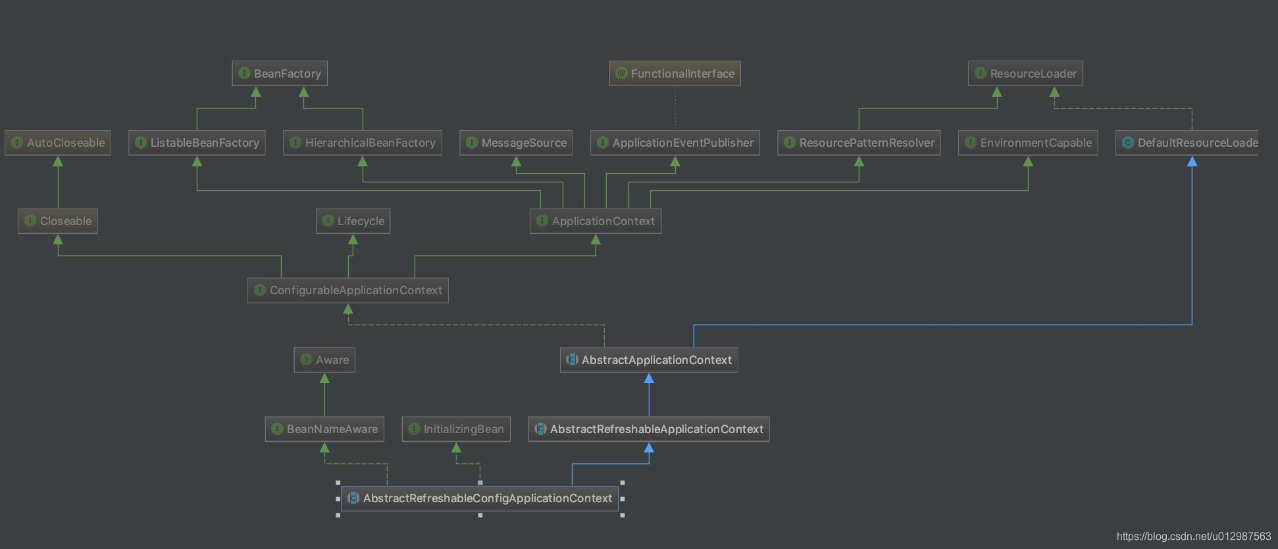The width and height of the screenshot is (1278, 549).
Task: Click the interface icon on InitializingBean
Action: 414,429
